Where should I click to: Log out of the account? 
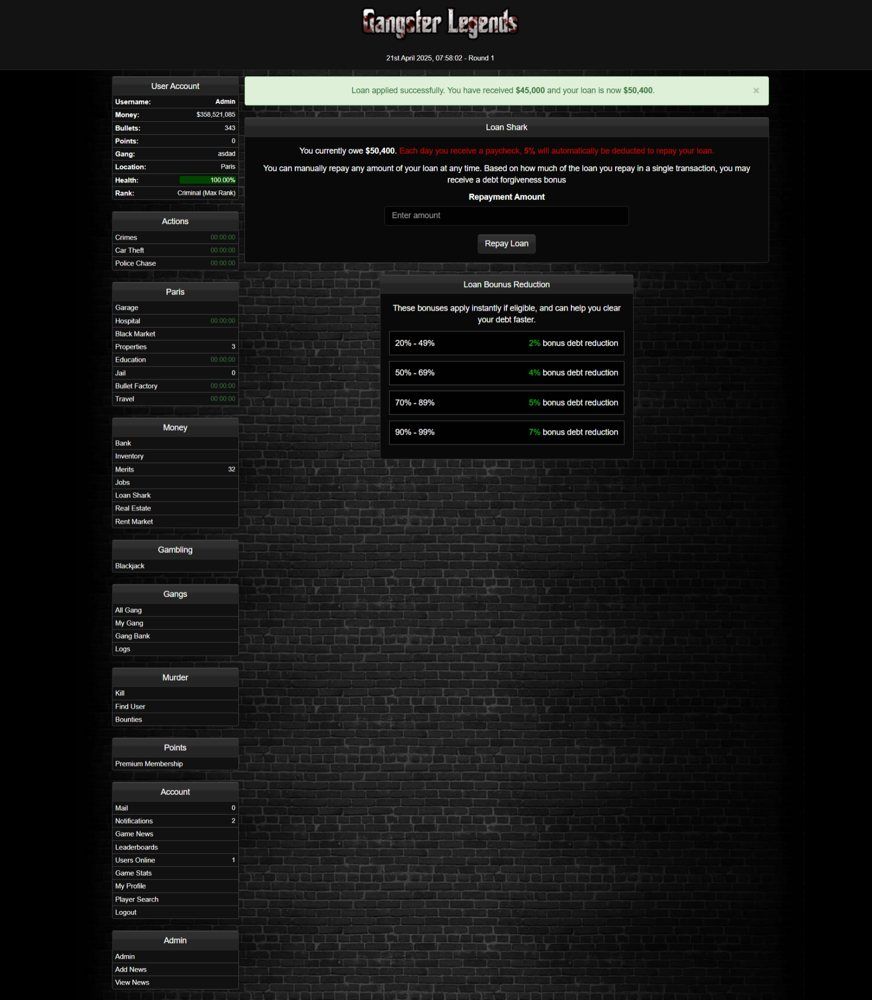click(126, 912)
